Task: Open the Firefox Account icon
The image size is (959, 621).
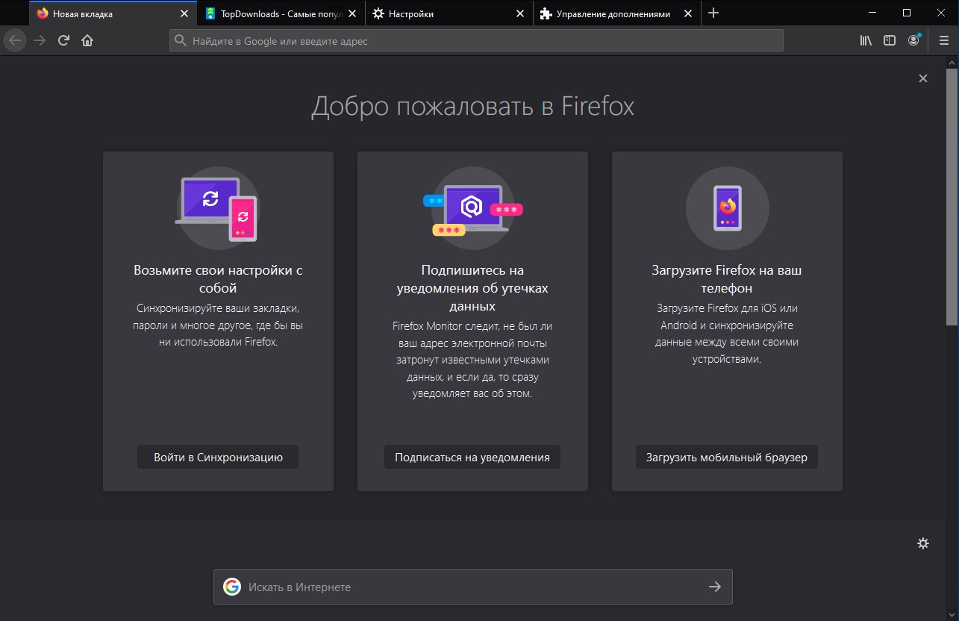Action: click(913, 40)
